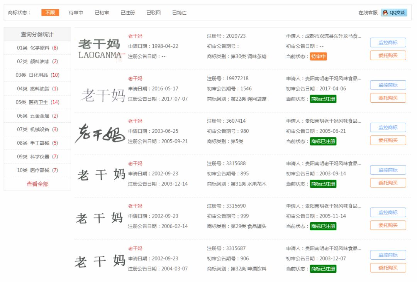The image size is (417, 282).
Task: Filter by 已销亡 status
Action: 180,12
